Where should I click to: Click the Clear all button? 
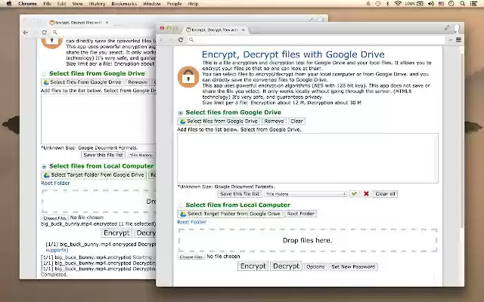(385, 194)
